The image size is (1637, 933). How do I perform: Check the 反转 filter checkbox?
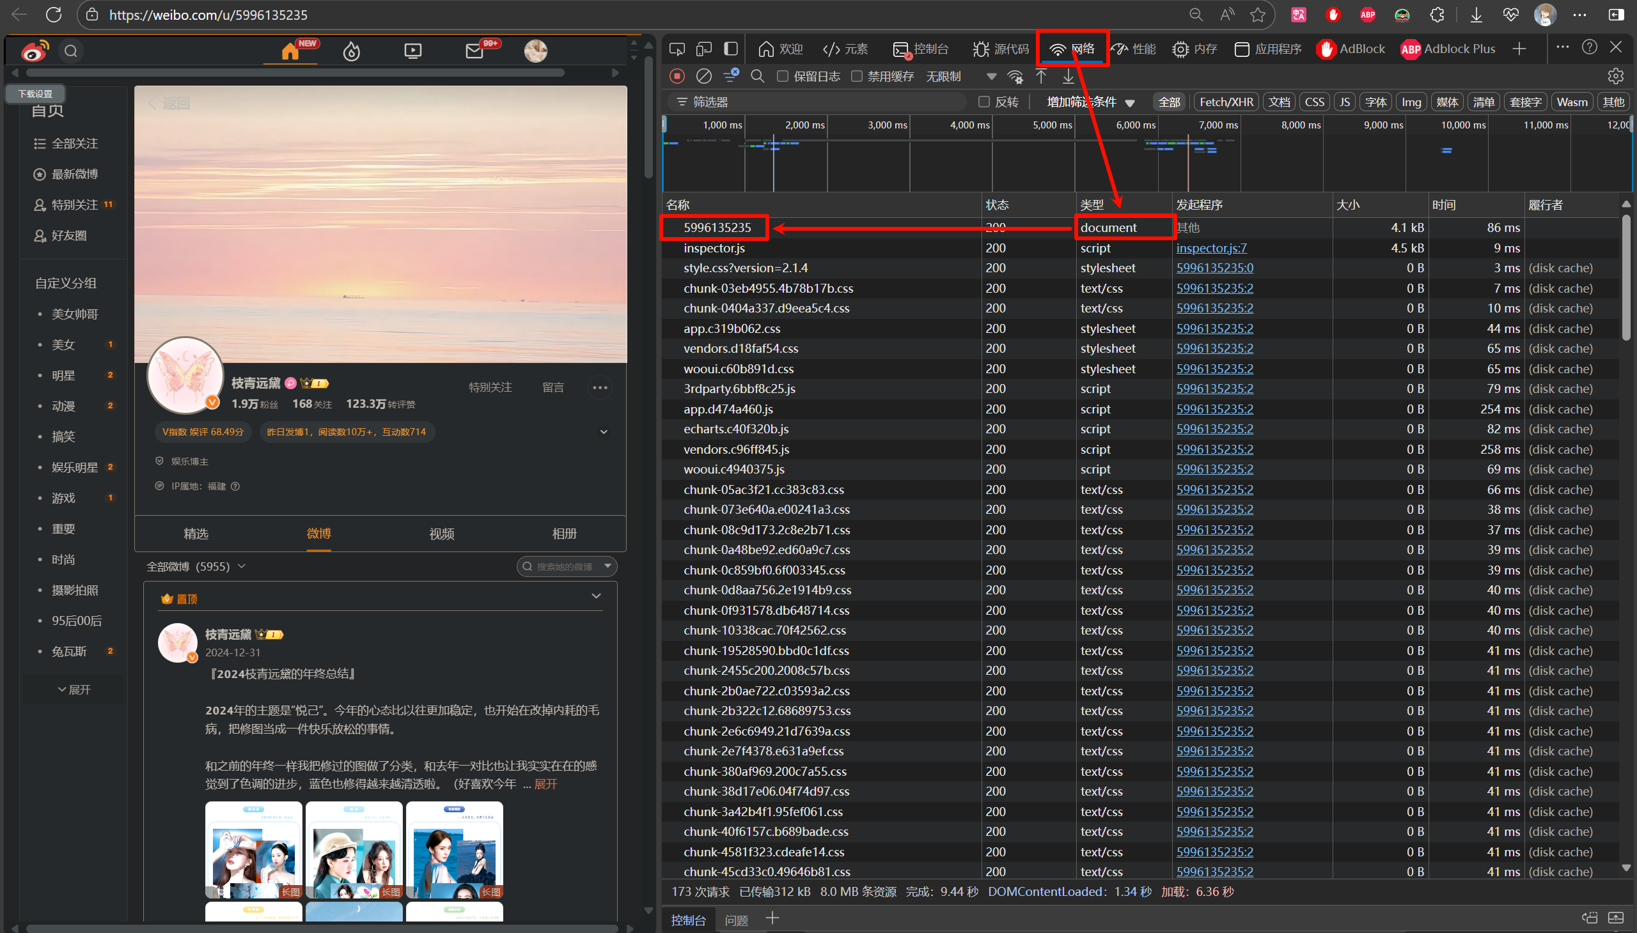coord(983,102)
